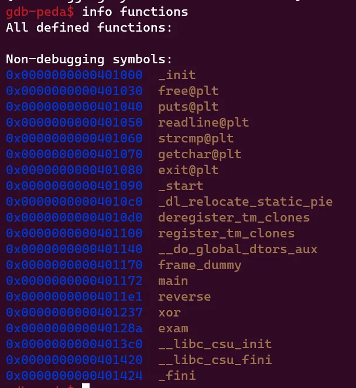This screenshot has height=388, width=356.
Task: Click the readline@plt entry
Action: [203, 122]
